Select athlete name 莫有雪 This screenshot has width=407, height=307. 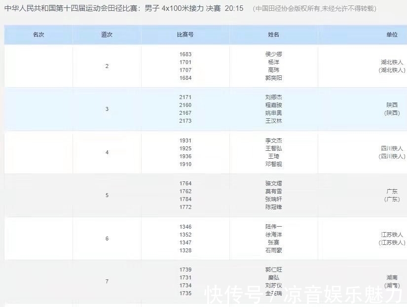pos(274,191)
